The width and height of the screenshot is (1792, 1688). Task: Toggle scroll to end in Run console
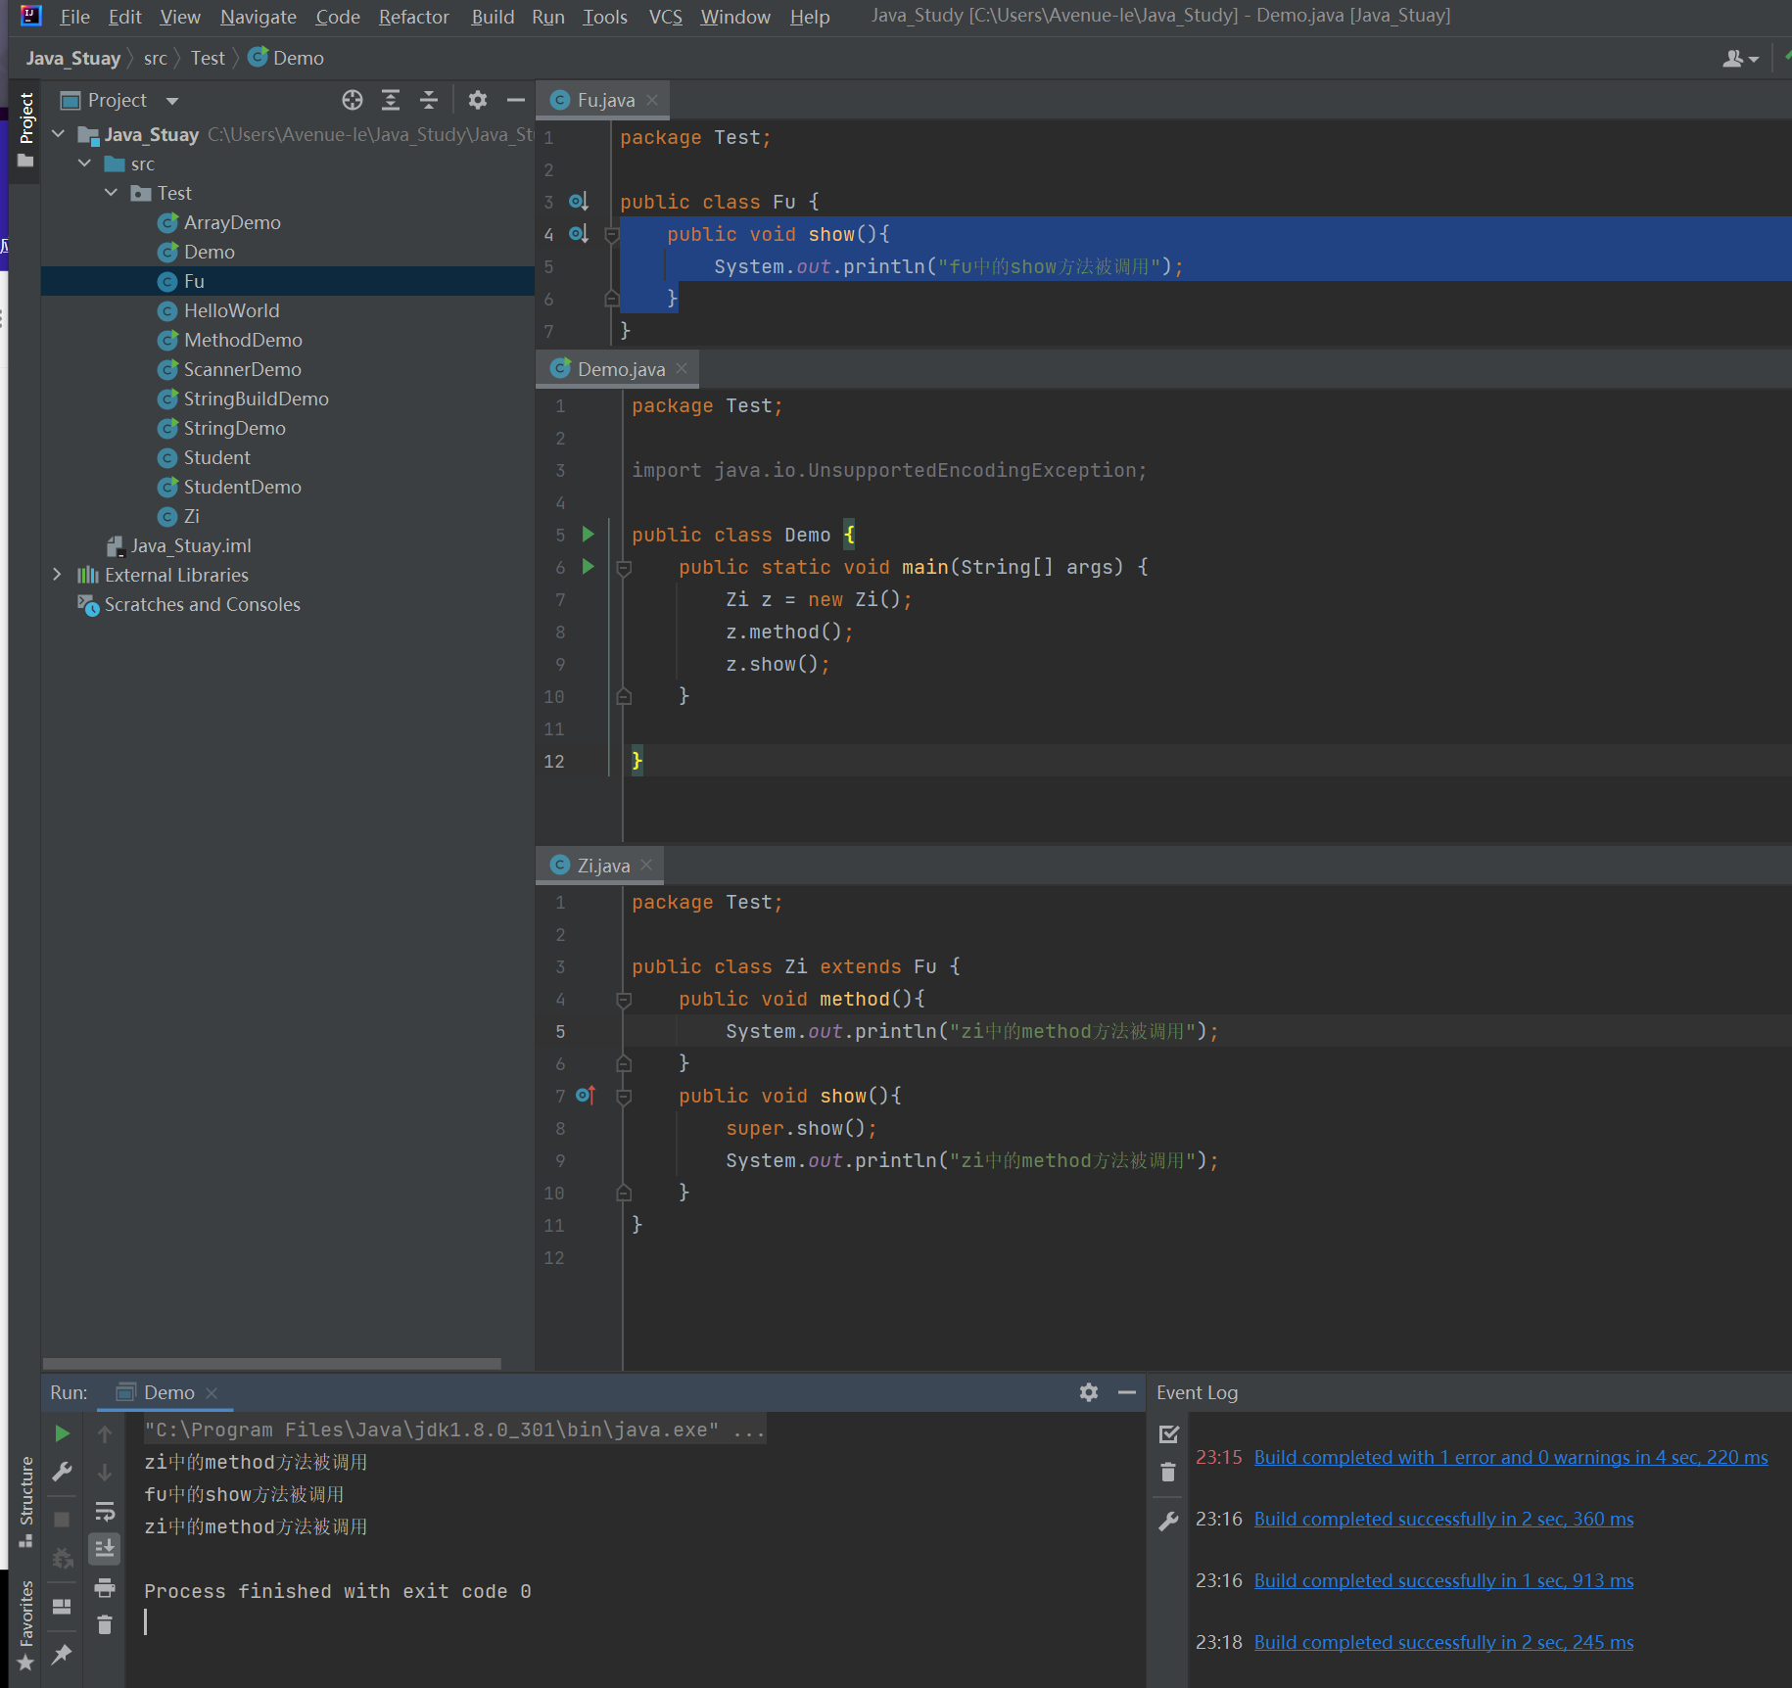[x=105, y=1548]
